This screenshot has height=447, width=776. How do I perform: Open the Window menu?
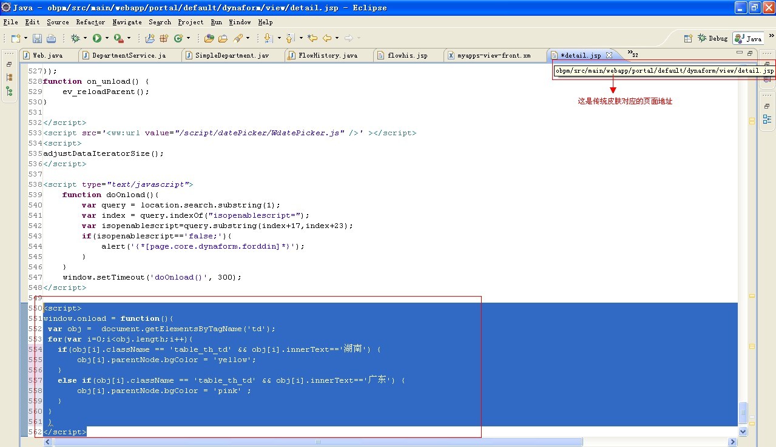click(240, 22)
